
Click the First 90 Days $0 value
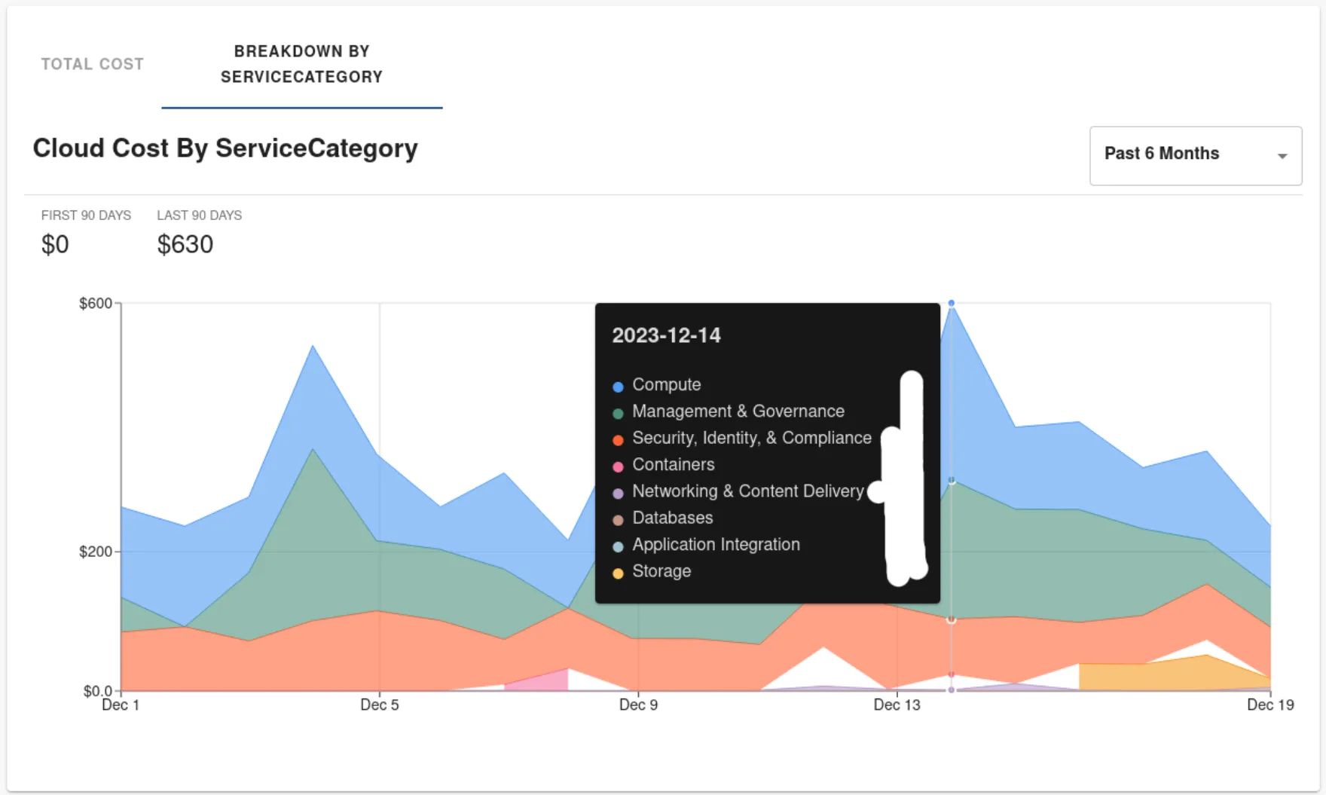coord(55,244)
